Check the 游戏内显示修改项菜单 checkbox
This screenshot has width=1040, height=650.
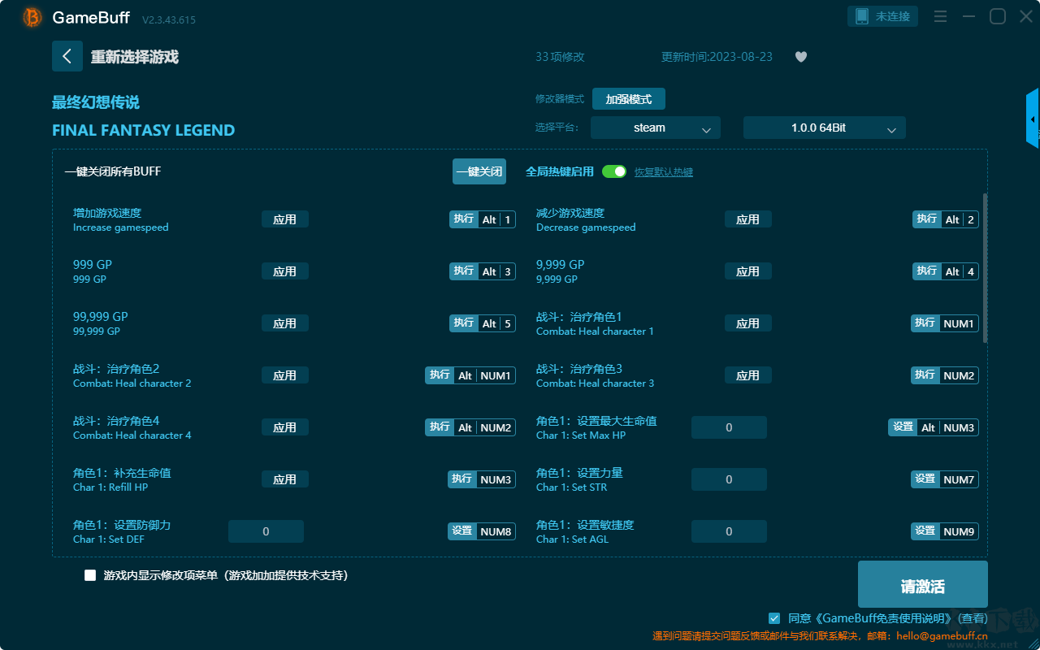click(90, 575)
